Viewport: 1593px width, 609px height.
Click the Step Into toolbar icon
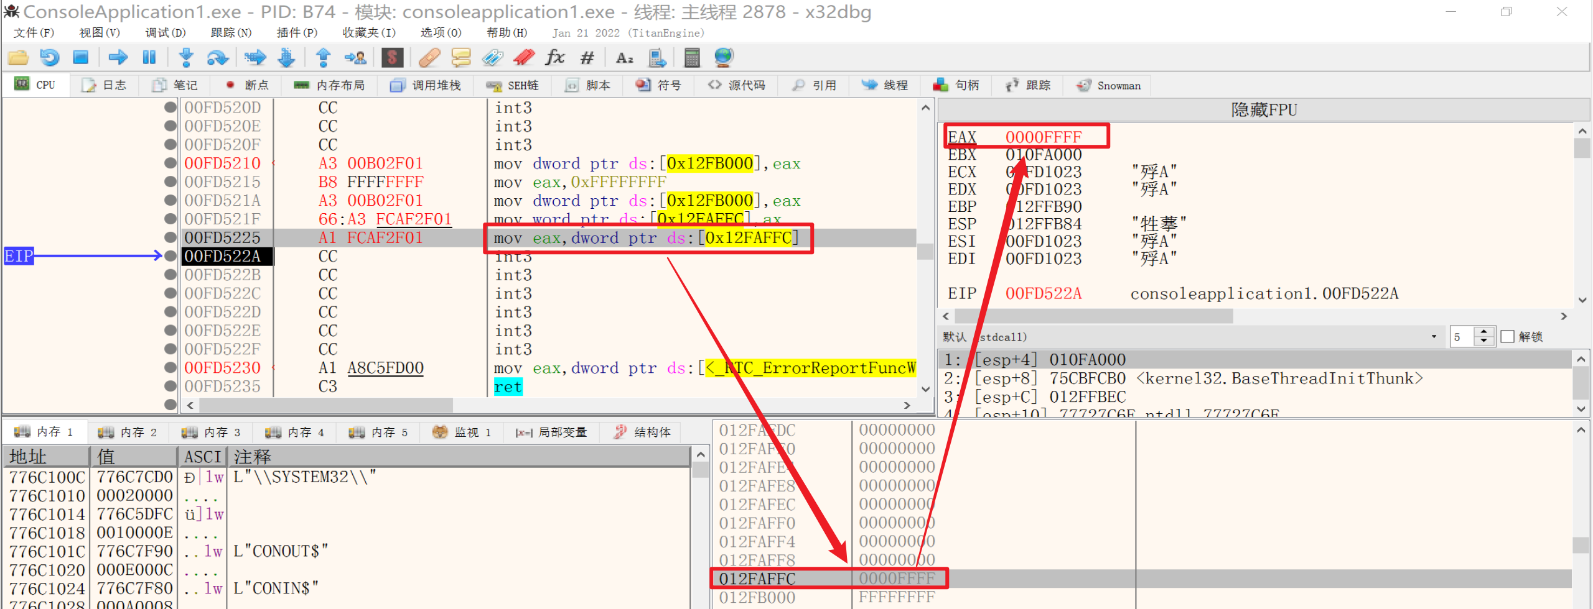coord(185,58)
